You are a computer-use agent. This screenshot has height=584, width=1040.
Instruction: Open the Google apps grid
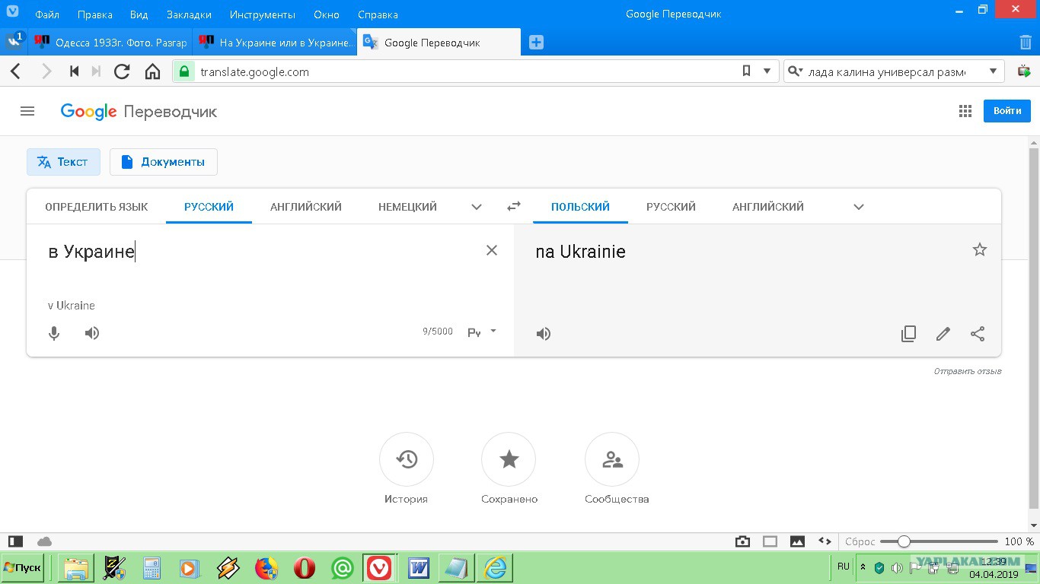click(x=965, y=111)
